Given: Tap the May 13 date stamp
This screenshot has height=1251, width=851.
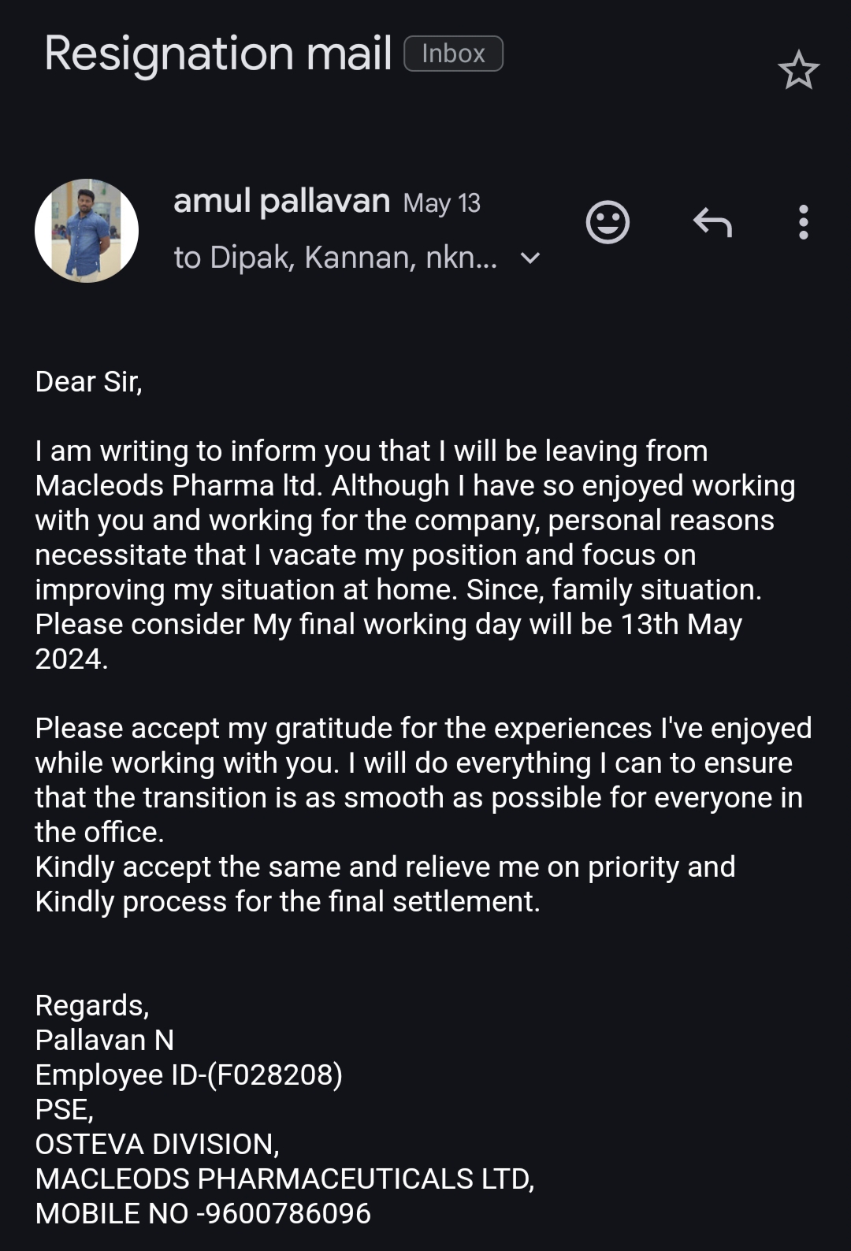Looking at the screenshot, I should [x=441, y=203].
